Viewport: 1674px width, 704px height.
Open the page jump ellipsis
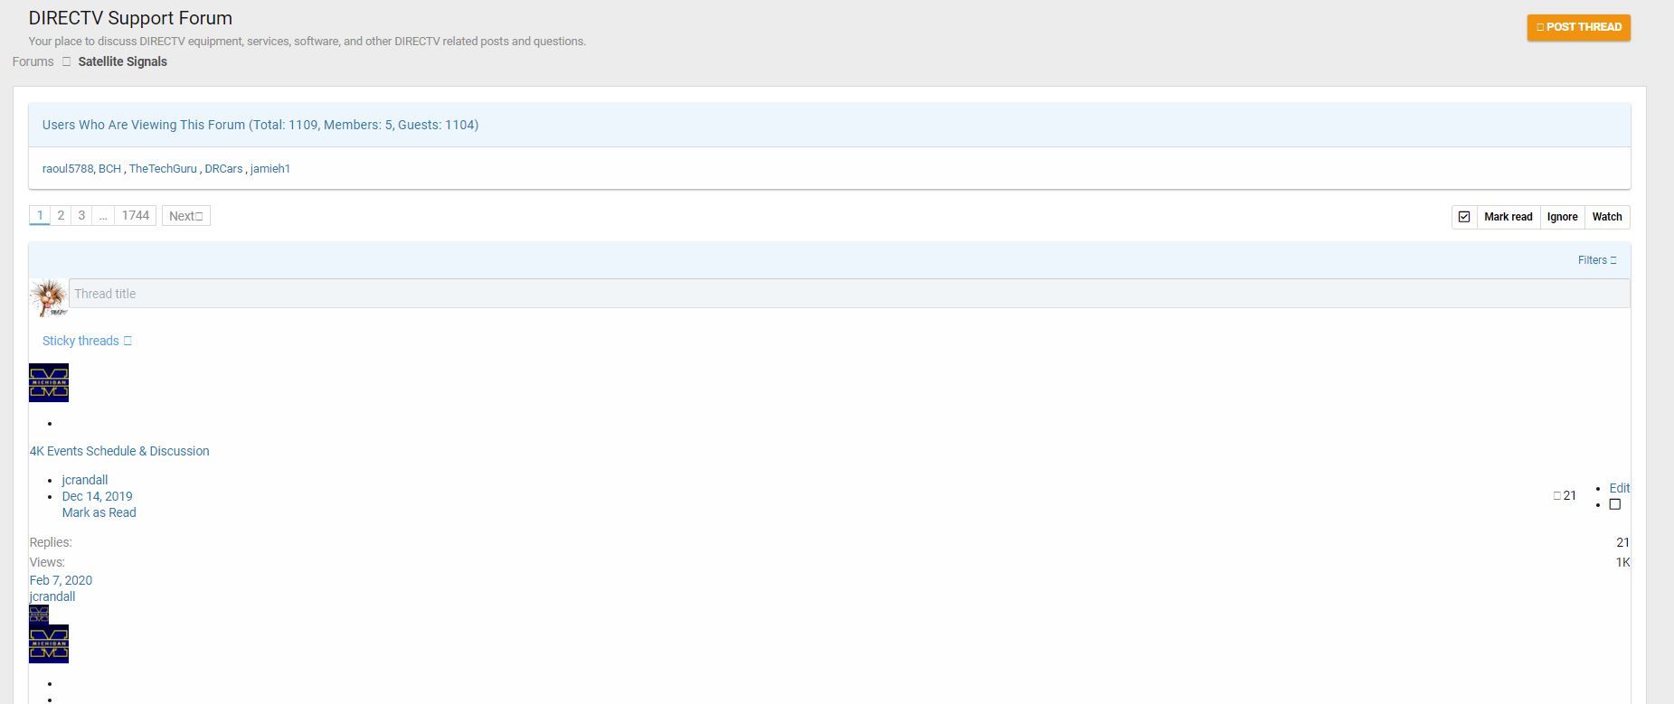[x=103, y=216]
